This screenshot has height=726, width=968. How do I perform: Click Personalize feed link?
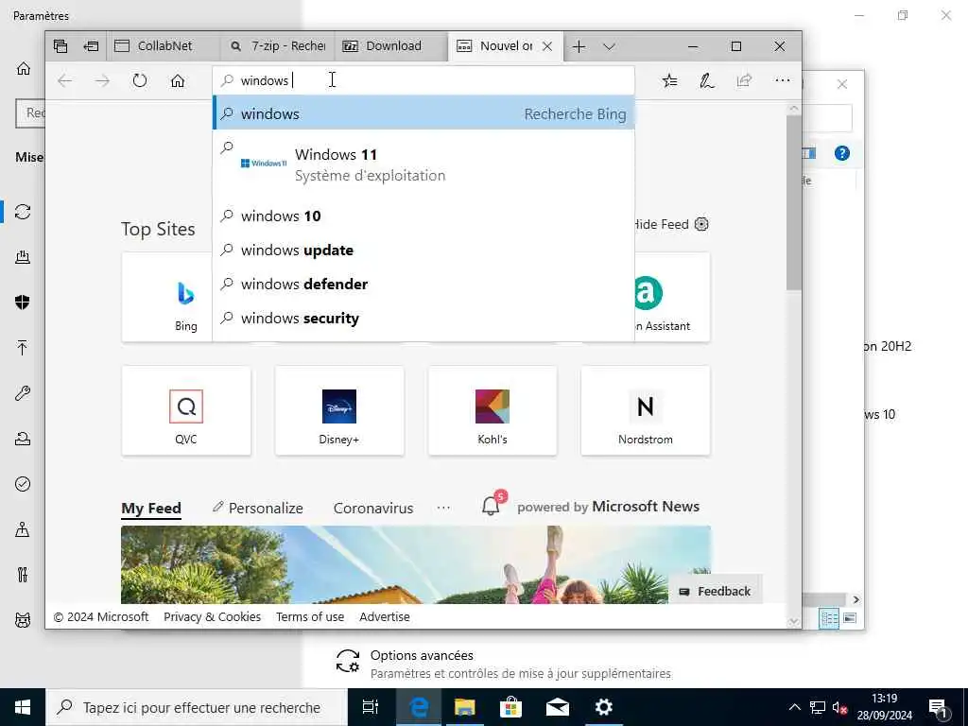257,508
